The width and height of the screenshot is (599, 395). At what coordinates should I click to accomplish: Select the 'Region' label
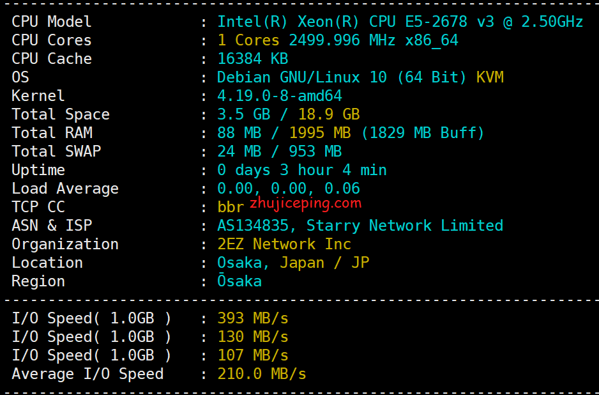coord(38,282)
